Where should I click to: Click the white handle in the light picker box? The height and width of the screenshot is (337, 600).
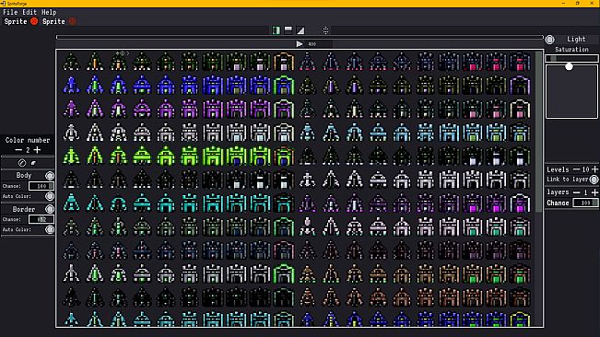[x=569, y=66]
